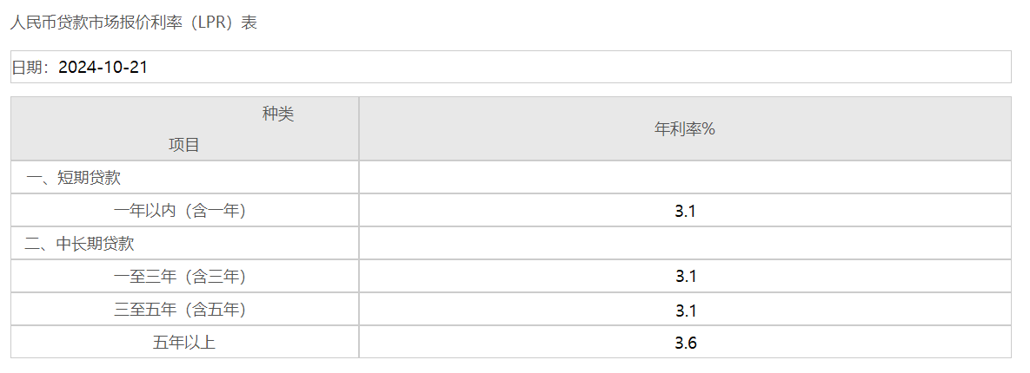This screenshot has height=373, width=1030.
Task: Click the empty rate cell beside 短期贷款
Action: pyautogui.click(x=685, y=178)
